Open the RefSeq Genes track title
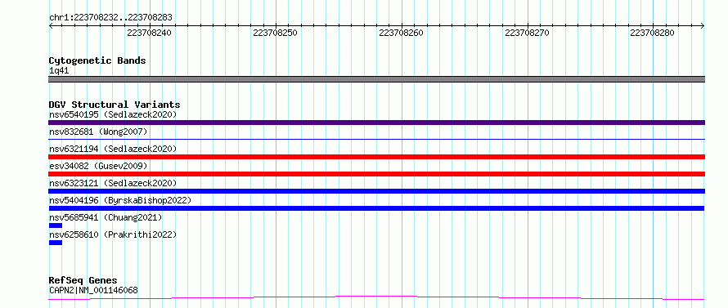This screenshot has height=308, width=728. 83,281
